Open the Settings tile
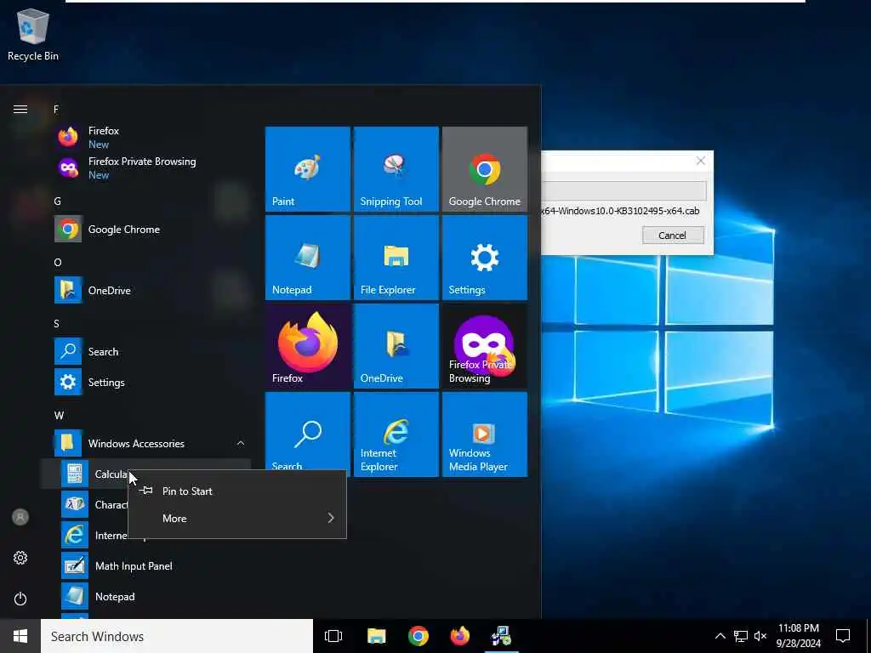The width and height of the screenshot is (871, 653). [484, 257]
